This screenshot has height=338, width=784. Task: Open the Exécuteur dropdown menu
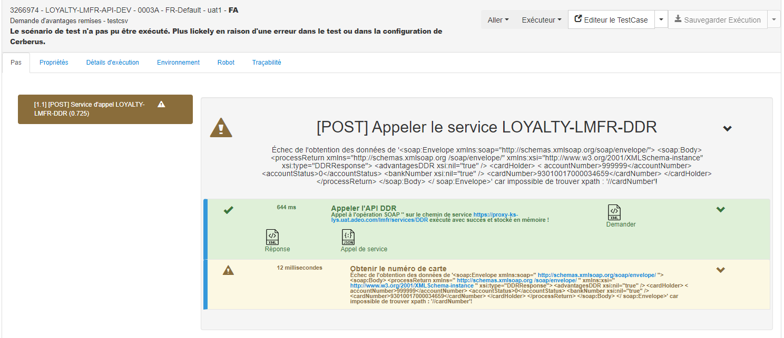pyautogui.click(x=541, y=20)
